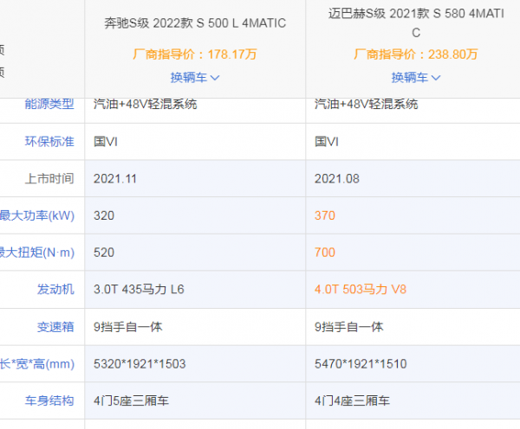
Task: Click the highlighted 370 max power value
Action: (325, 215)
